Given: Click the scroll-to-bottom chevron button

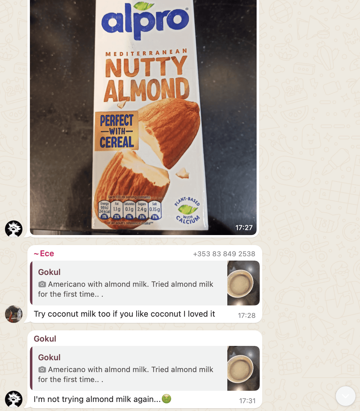Looking at the screenshot, I should (345, 396).
